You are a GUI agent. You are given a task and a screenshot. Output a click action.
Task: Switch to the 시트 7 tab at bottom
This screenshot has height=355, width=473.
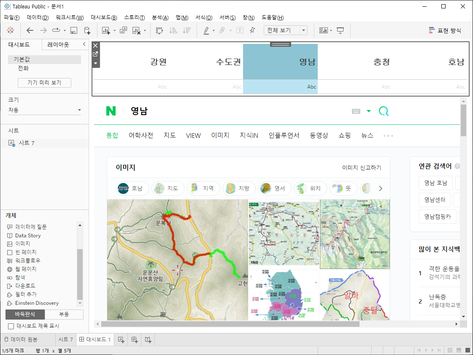[x=65, y=340]
